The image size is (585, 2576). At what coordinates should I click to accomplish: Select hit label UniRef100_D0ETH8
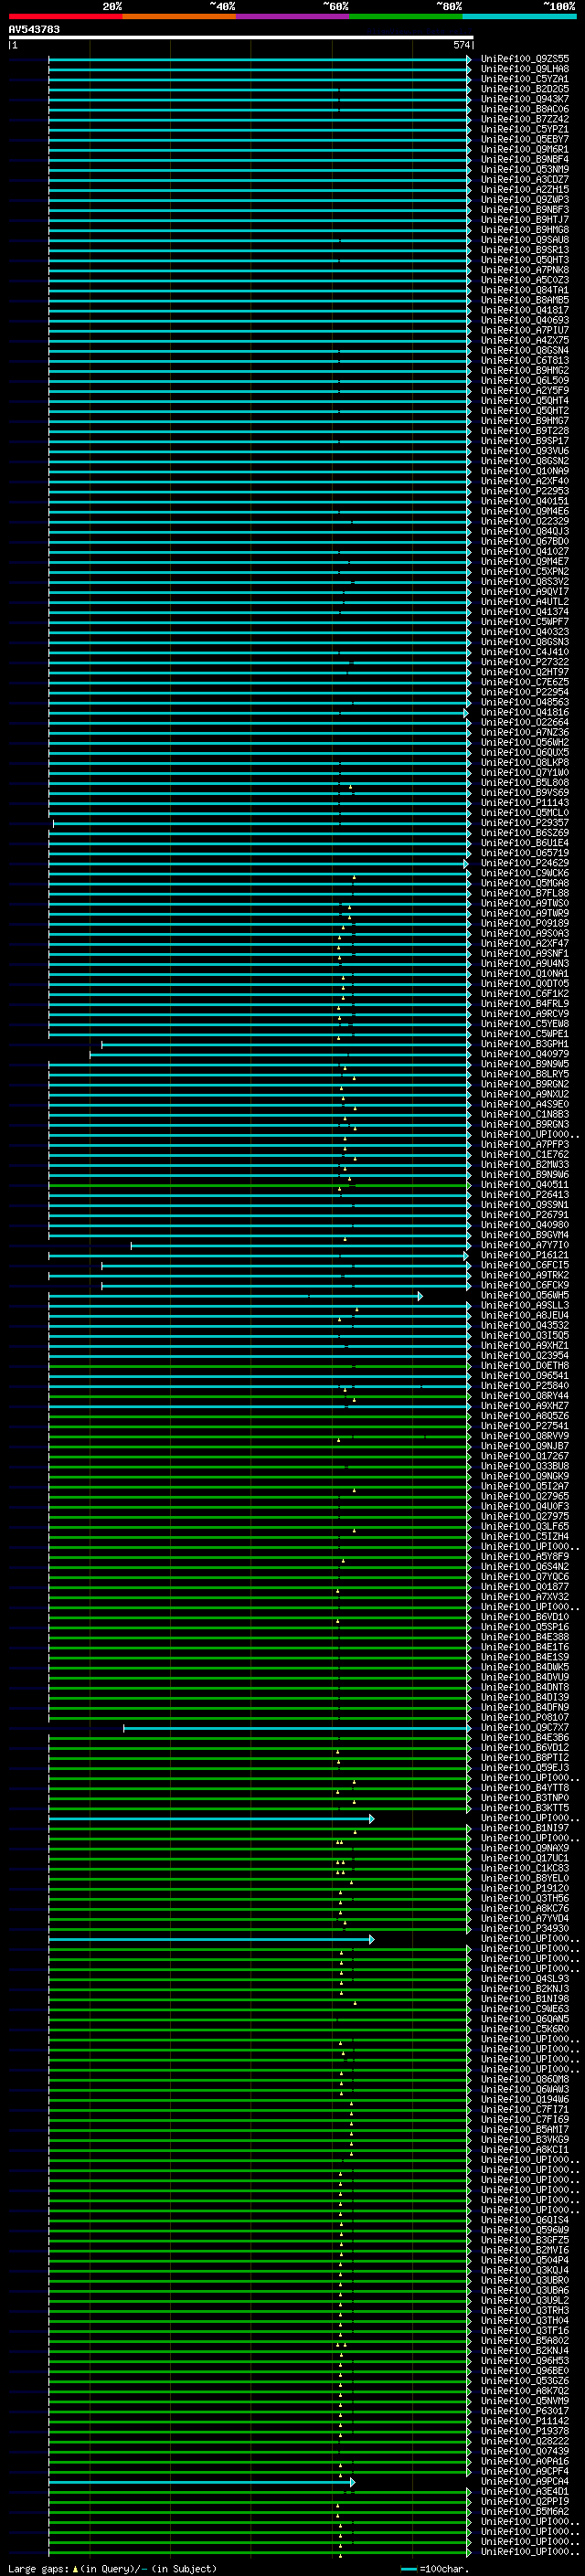coord(525,1366)
